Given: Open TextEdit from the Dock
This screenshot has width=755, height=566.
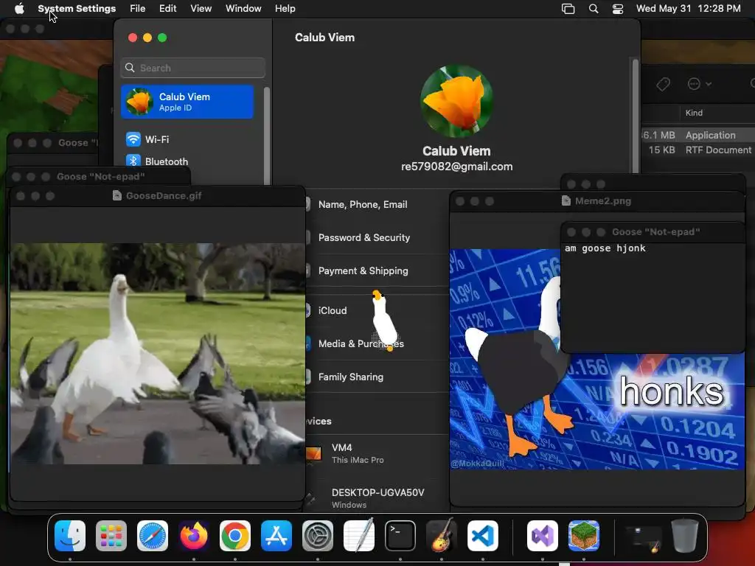Looking at the screenshot, I should tap(359, 536).
